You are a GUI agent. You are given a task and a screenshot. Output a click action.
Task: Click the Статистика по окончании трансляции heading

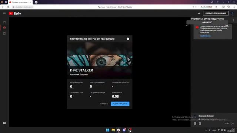(x=92, y=39)
